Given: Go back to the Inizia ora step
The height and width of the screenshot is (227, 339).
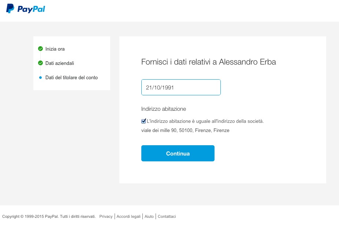Looking at the screenshot, I should click(55, 49).
